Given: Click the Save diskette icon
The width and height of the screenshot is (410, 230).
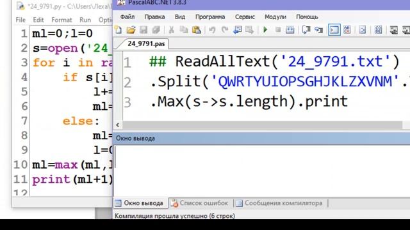Looking at the screenshot, I should [x=143, y=30].
